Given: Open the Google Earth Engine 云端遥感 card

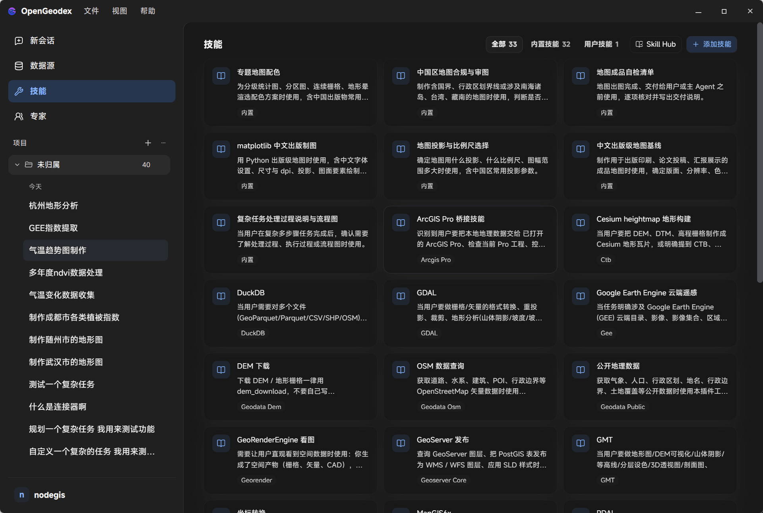Looking at the screenshot, I should (650, 313).
